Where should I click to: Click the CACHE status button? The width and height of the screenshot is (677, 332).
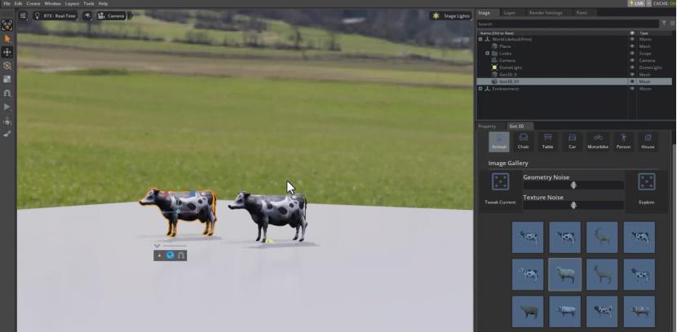[665, 3]
